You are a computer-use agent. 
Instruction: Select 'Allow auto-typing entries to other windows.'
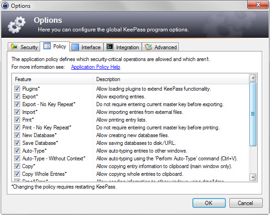pyautogui.click(x=142, y=151)
